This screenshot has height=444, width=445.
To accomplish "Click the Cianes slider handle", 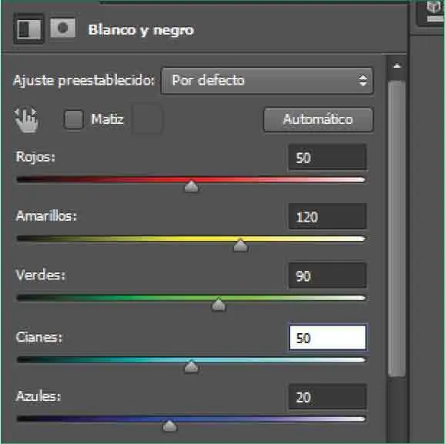I will [x=191, y=366].
